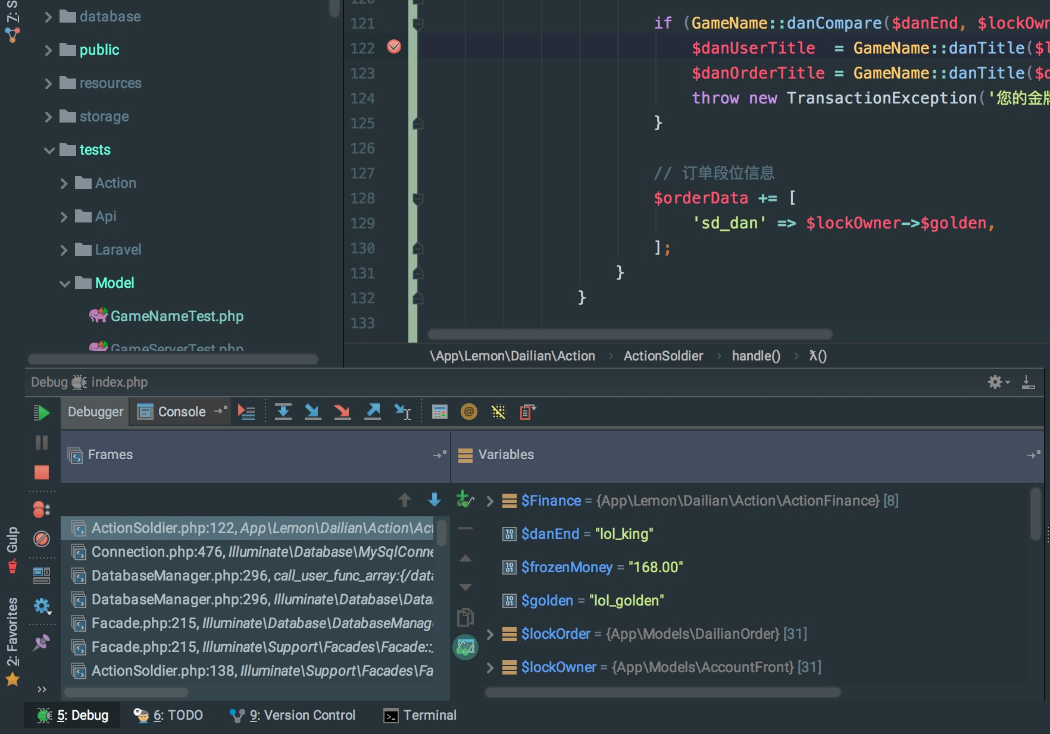Resume program with green play icon
Screen dimensions: 1050x734
coord(42,412)
